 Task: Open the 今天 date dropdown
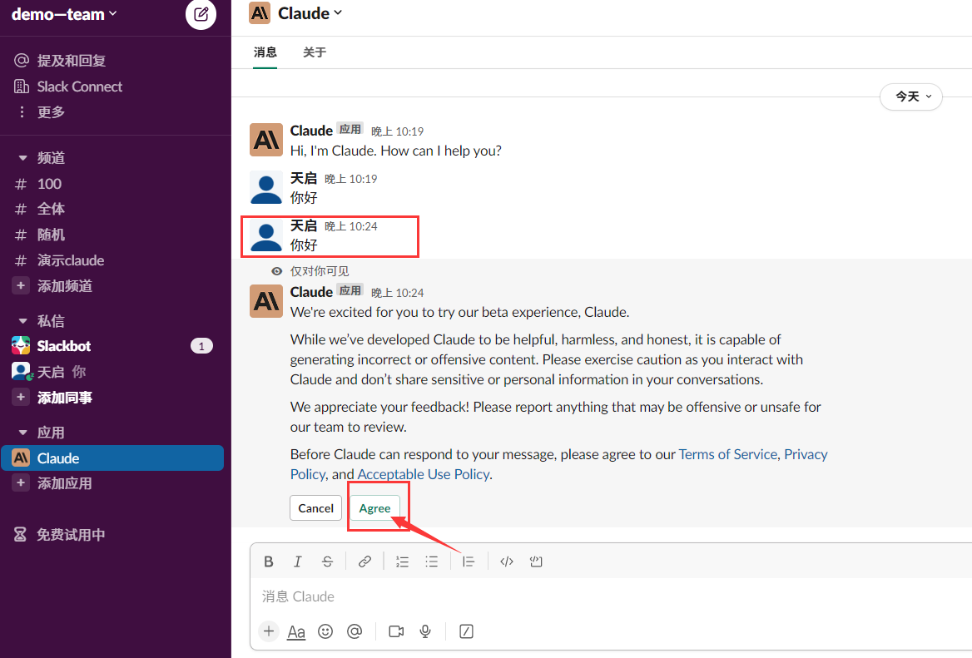pyautogui.click(x=911, y=96)
